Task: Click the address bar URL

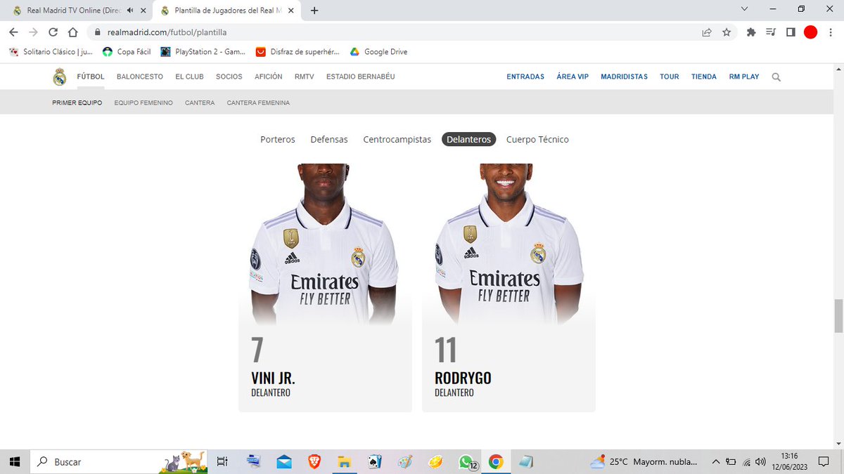Action: click(167, 32)
